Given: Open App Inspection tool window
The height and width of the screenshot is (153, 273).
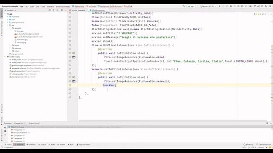Looking at the screenshot, I should pos(84,144).
